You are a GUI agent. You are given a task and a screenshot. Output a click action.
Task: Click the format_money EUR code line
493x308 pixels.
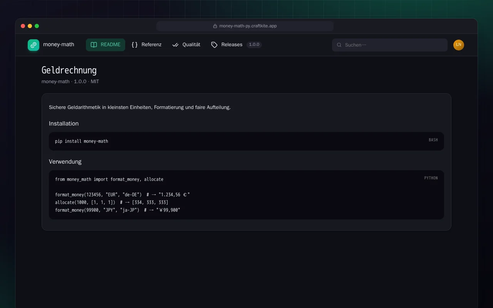(122, 195)
